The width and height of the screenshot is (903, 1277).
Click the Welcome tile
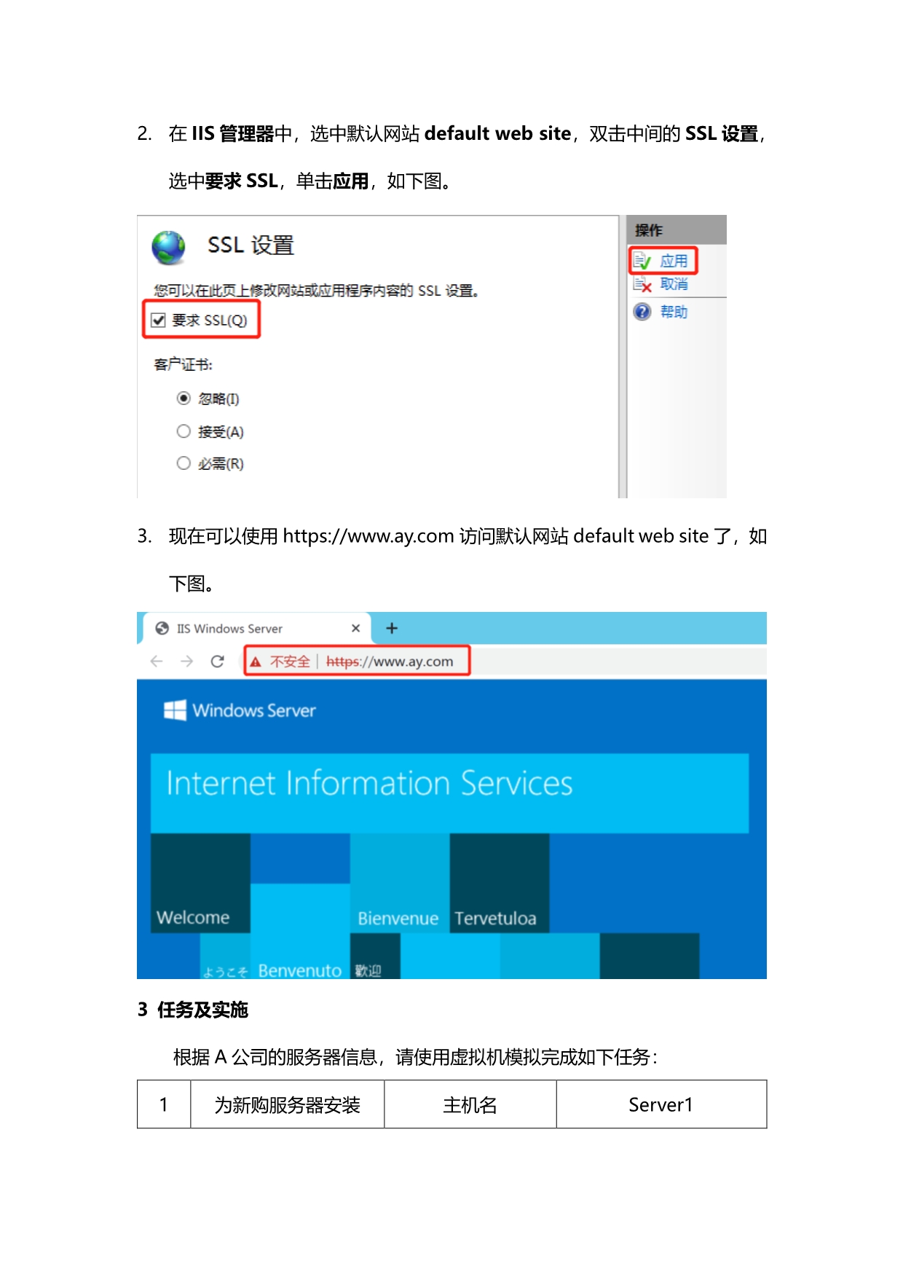pyautogui.click(x=200, y=883)
